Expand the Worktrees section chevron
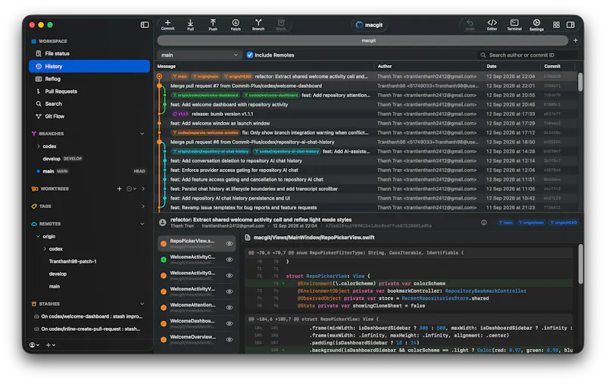Screen dimensions: 606x383 pyautogui.click(x=143, y=188)
